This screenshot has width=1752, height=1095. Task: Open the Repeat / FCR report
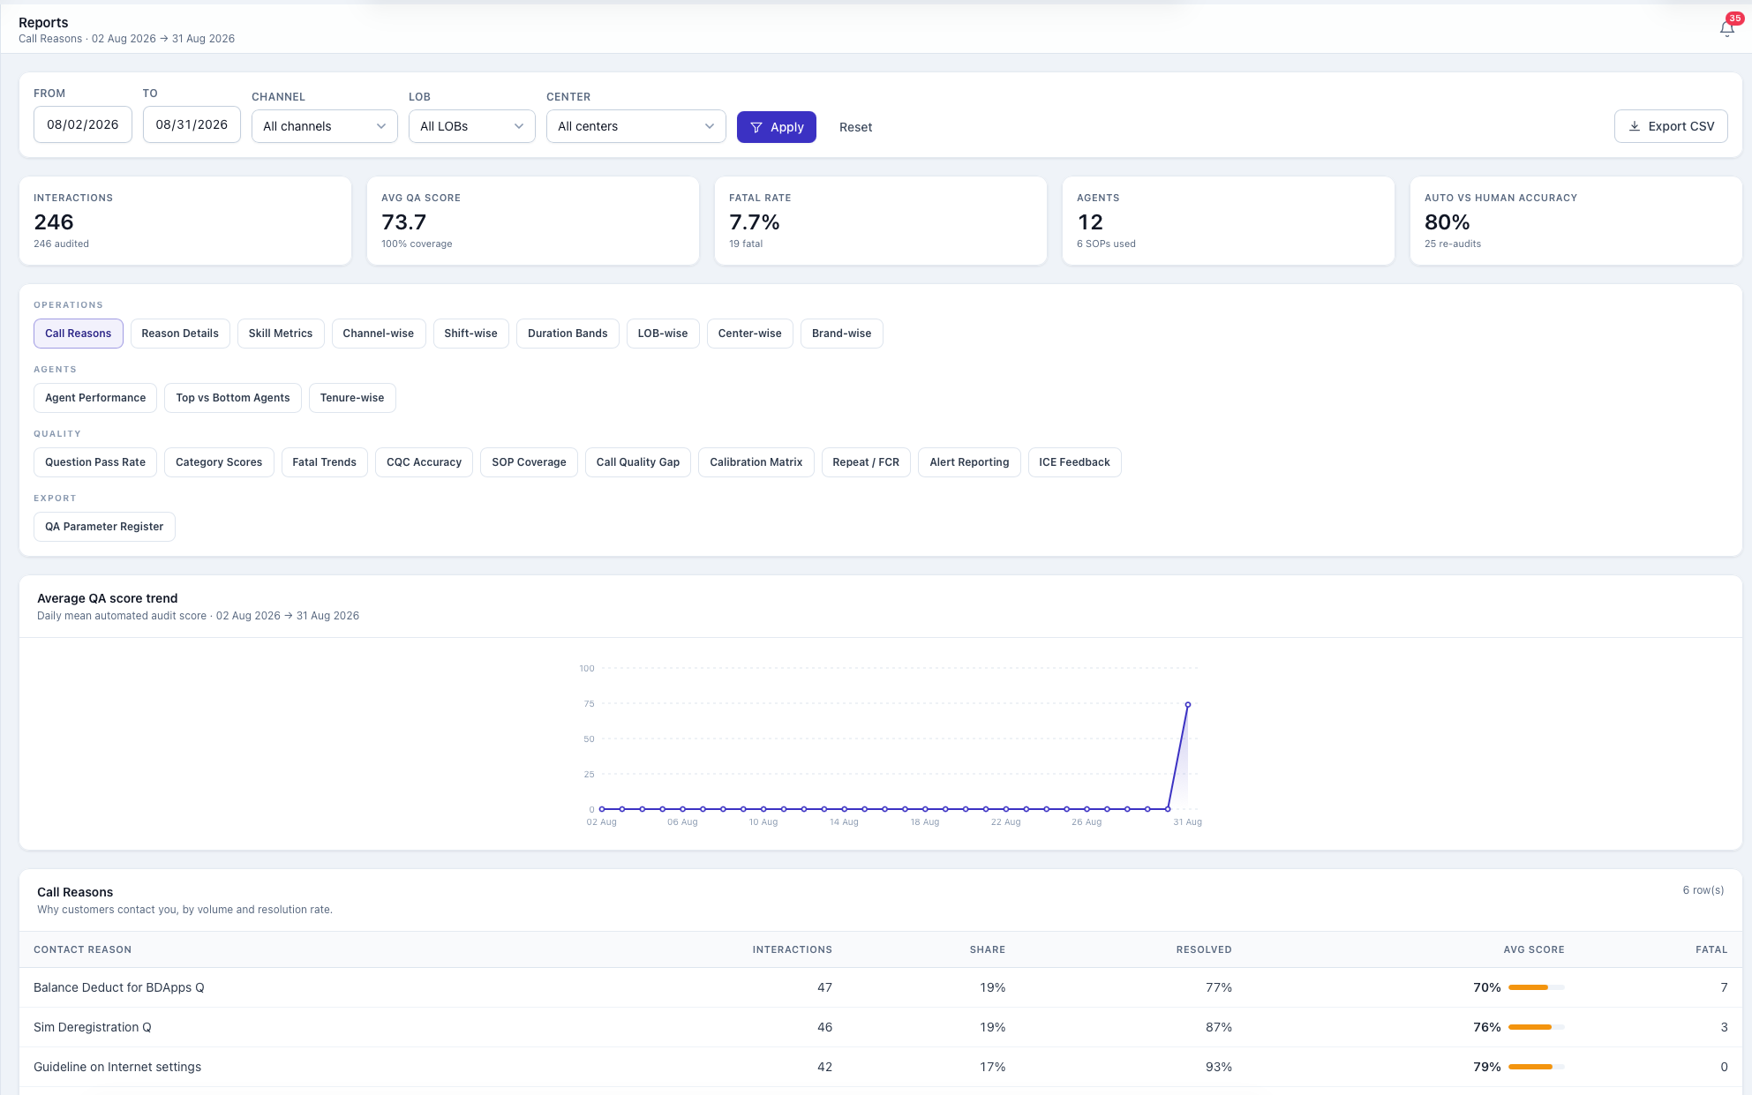(866, 462)
